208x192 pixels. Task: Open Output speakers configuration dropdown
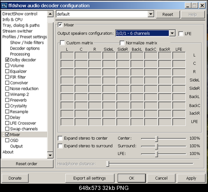pos(172,33)
